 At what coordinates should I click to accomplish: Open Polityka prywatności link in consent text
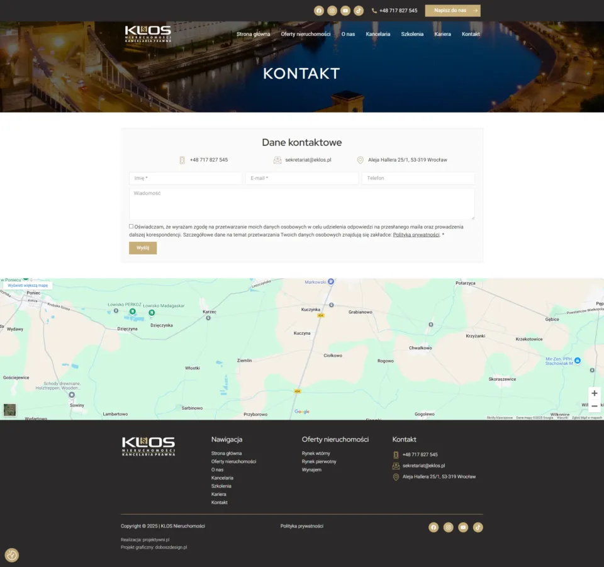416,235
